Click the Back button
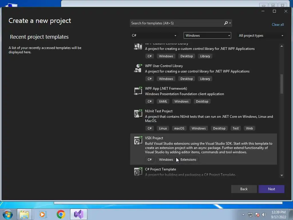 244,189
